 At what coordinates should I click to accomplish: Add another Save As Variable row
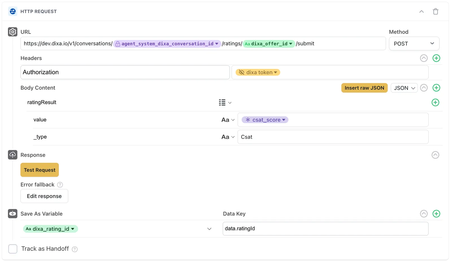coord(436,214)
